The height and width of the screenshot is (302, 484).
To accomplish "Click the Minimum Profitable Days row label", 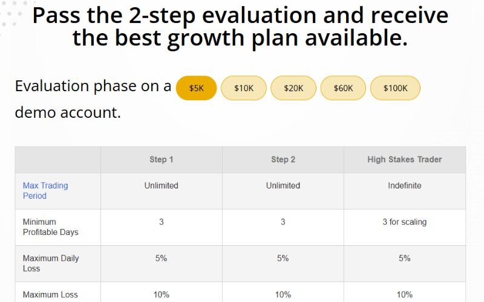I will (51, 227).
